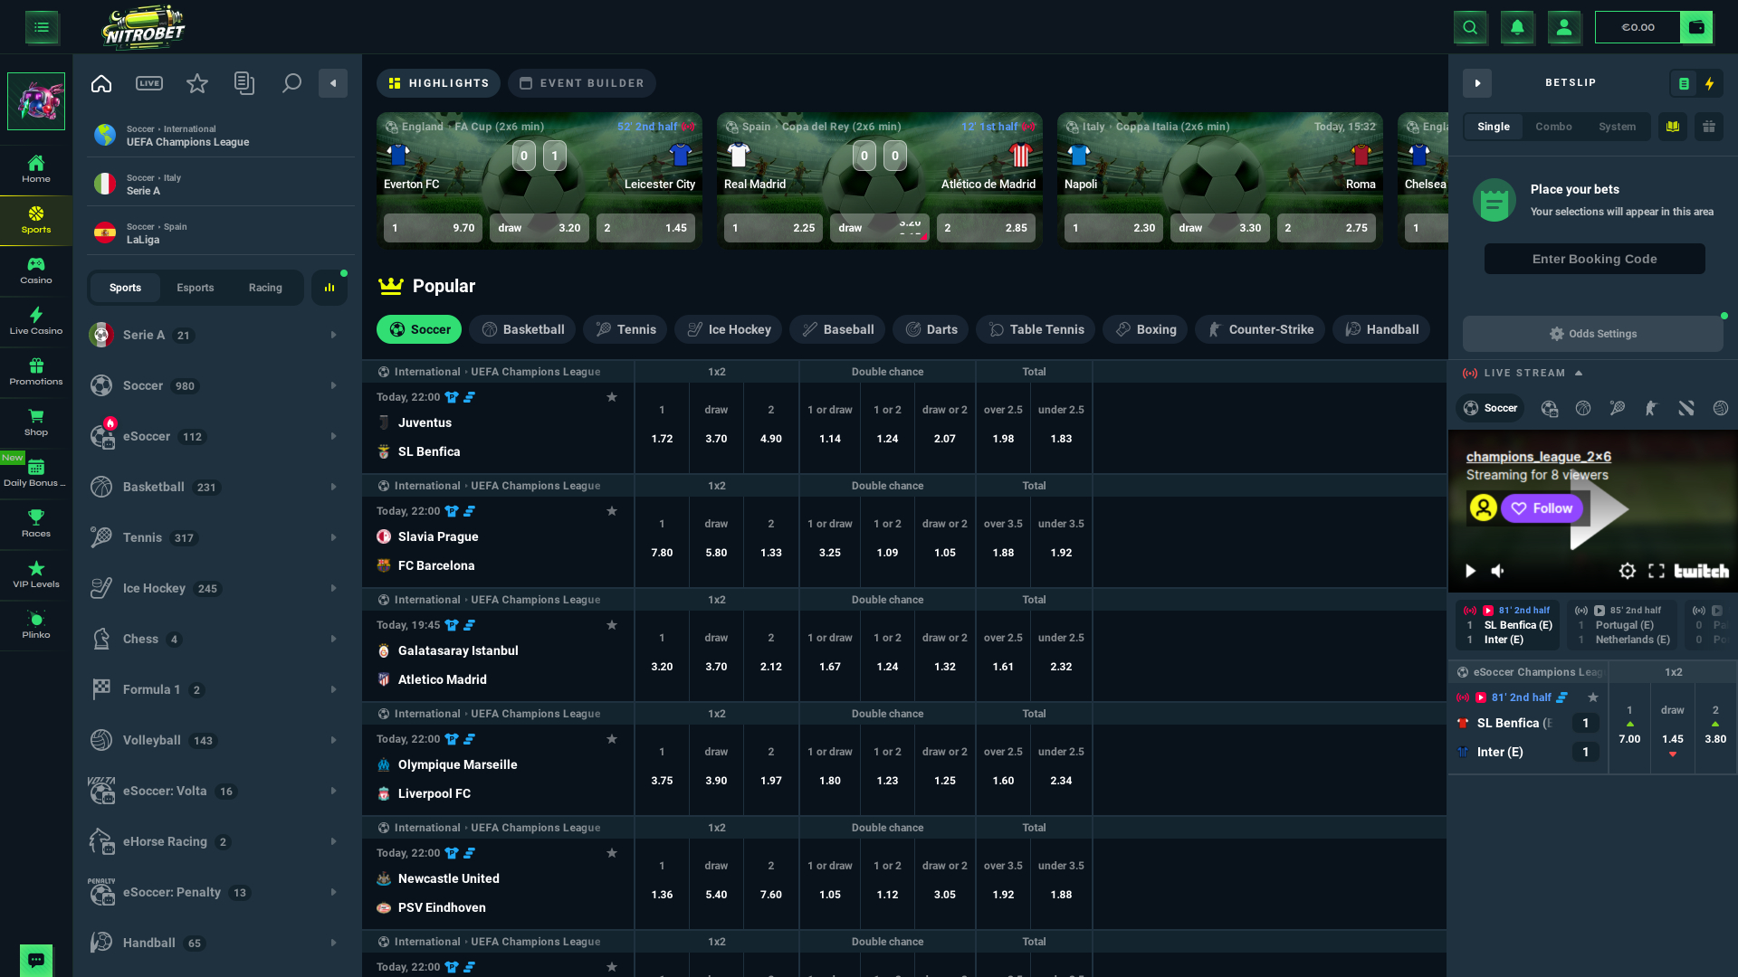Toggle fullscreen on the live stream player
The width and height of the screenshot is (1738, 977).
coord(1657,571)
